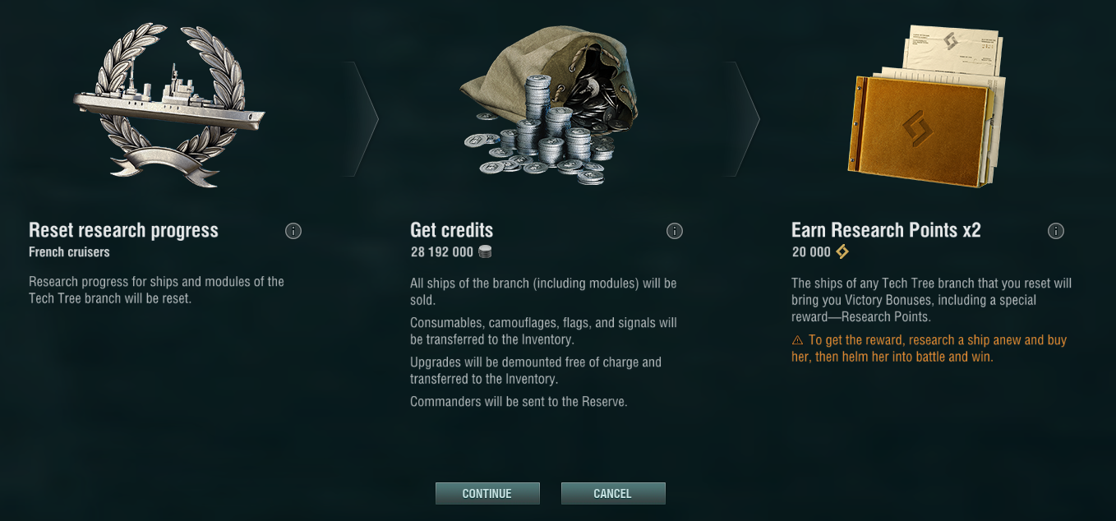Confirm reset with the Continue button
Image resolution: width=1116 pixels, height=521 pixels.
click(x=487, y=493)
